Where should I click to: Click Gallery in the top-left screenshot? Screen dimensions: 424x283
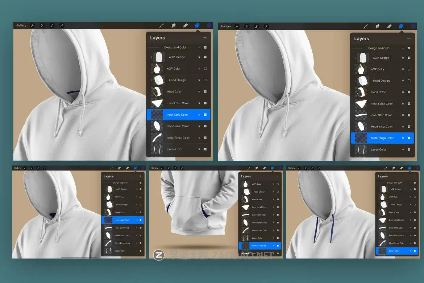click(21, 25)
